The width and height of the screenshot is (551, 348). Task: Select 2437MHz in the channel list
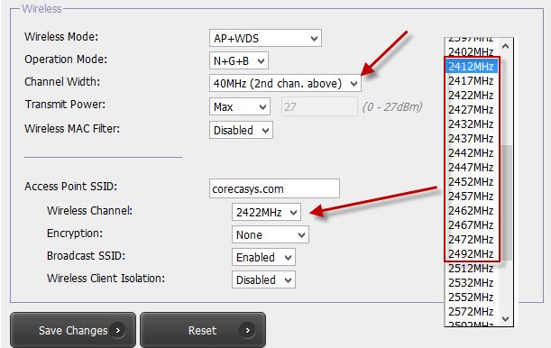pos(472,138)
